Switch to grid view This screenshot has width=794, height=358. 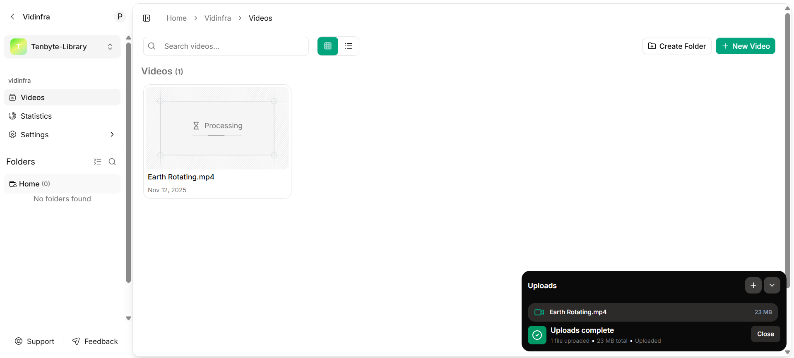[x=328, y=46]
